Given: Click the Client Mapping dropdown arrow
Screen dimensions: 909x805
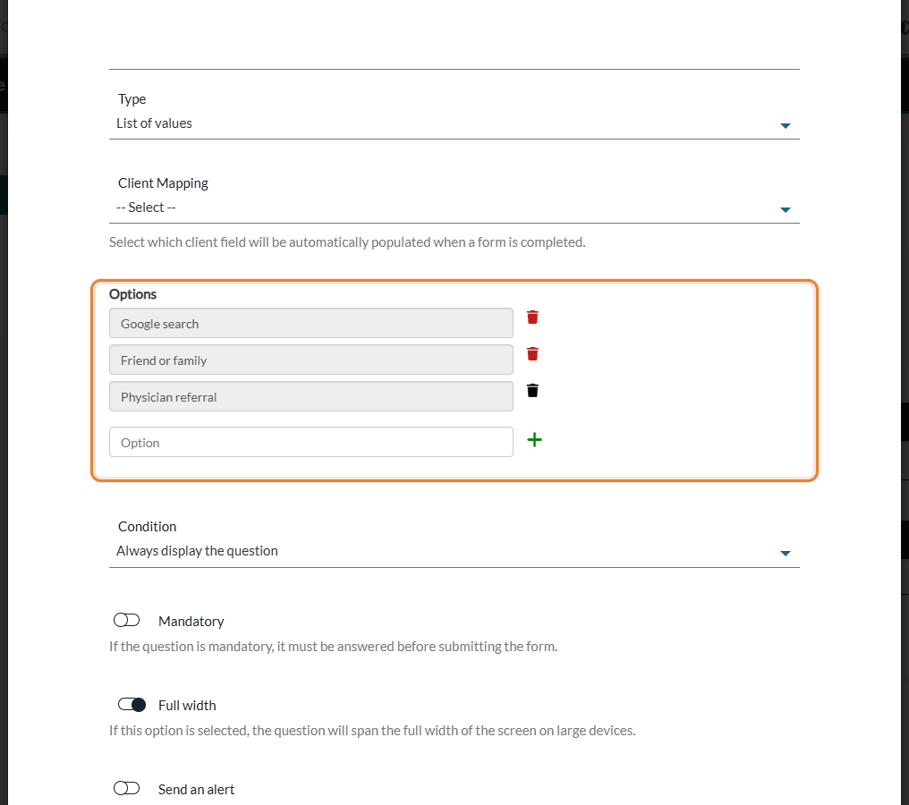Looking at the screenshot, I should (785, 210).
